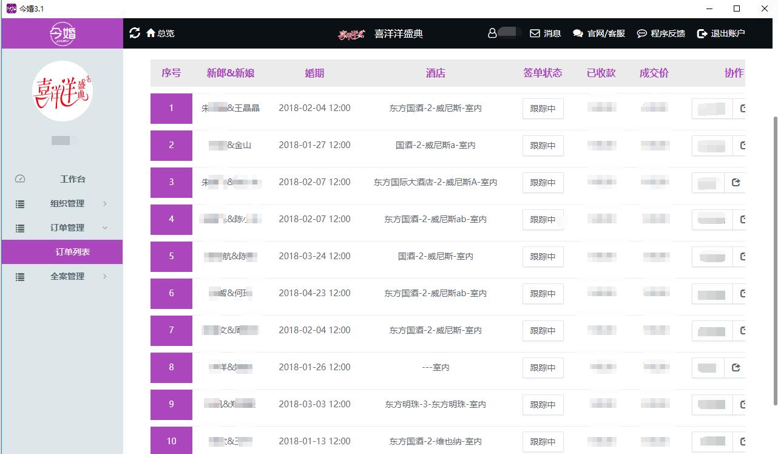Click the 组织管理 list icon
This screenshot has height=454, width=778.
click(20, 204)
